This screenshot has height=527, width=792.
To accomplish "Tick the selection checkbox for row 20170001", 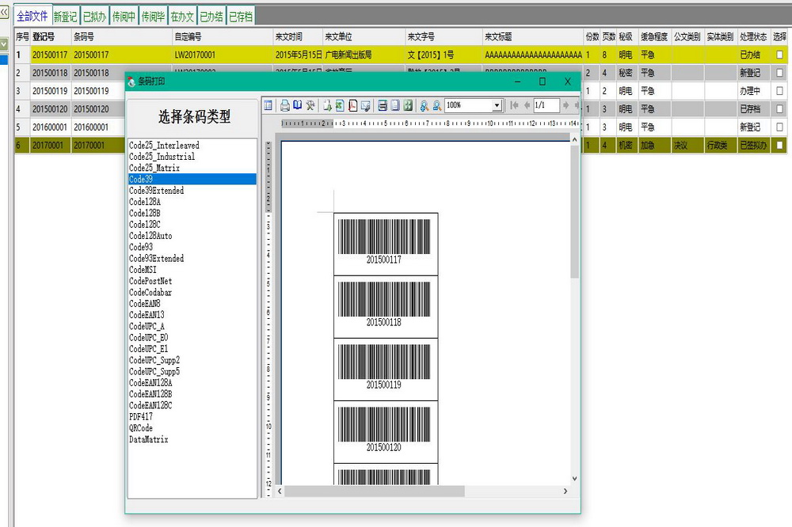I will pyautogui.click(x=780, y=146).
